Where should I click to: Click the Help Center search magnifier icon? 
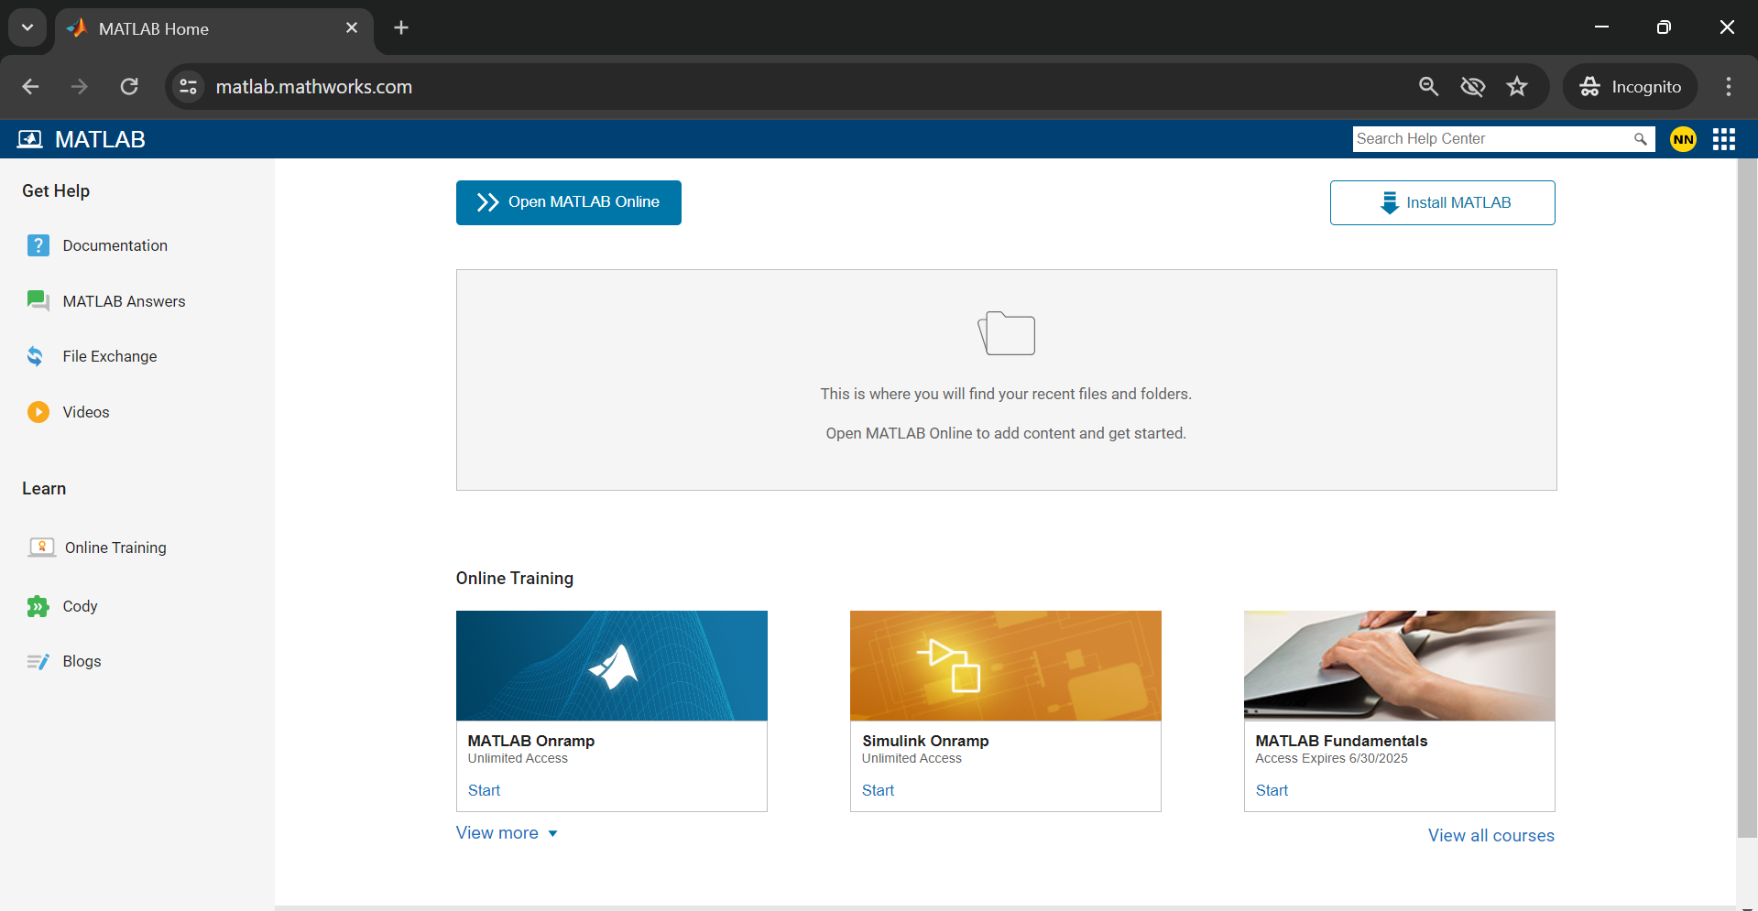[1642, 139]
